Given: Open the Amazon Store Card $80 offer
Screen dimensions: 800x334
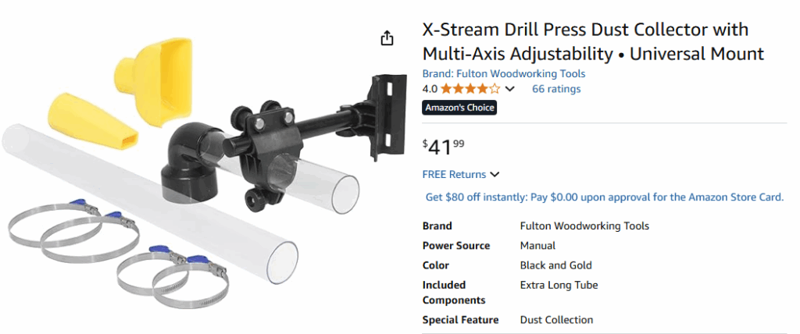Looking at the screenshot, I should (605, 197).
